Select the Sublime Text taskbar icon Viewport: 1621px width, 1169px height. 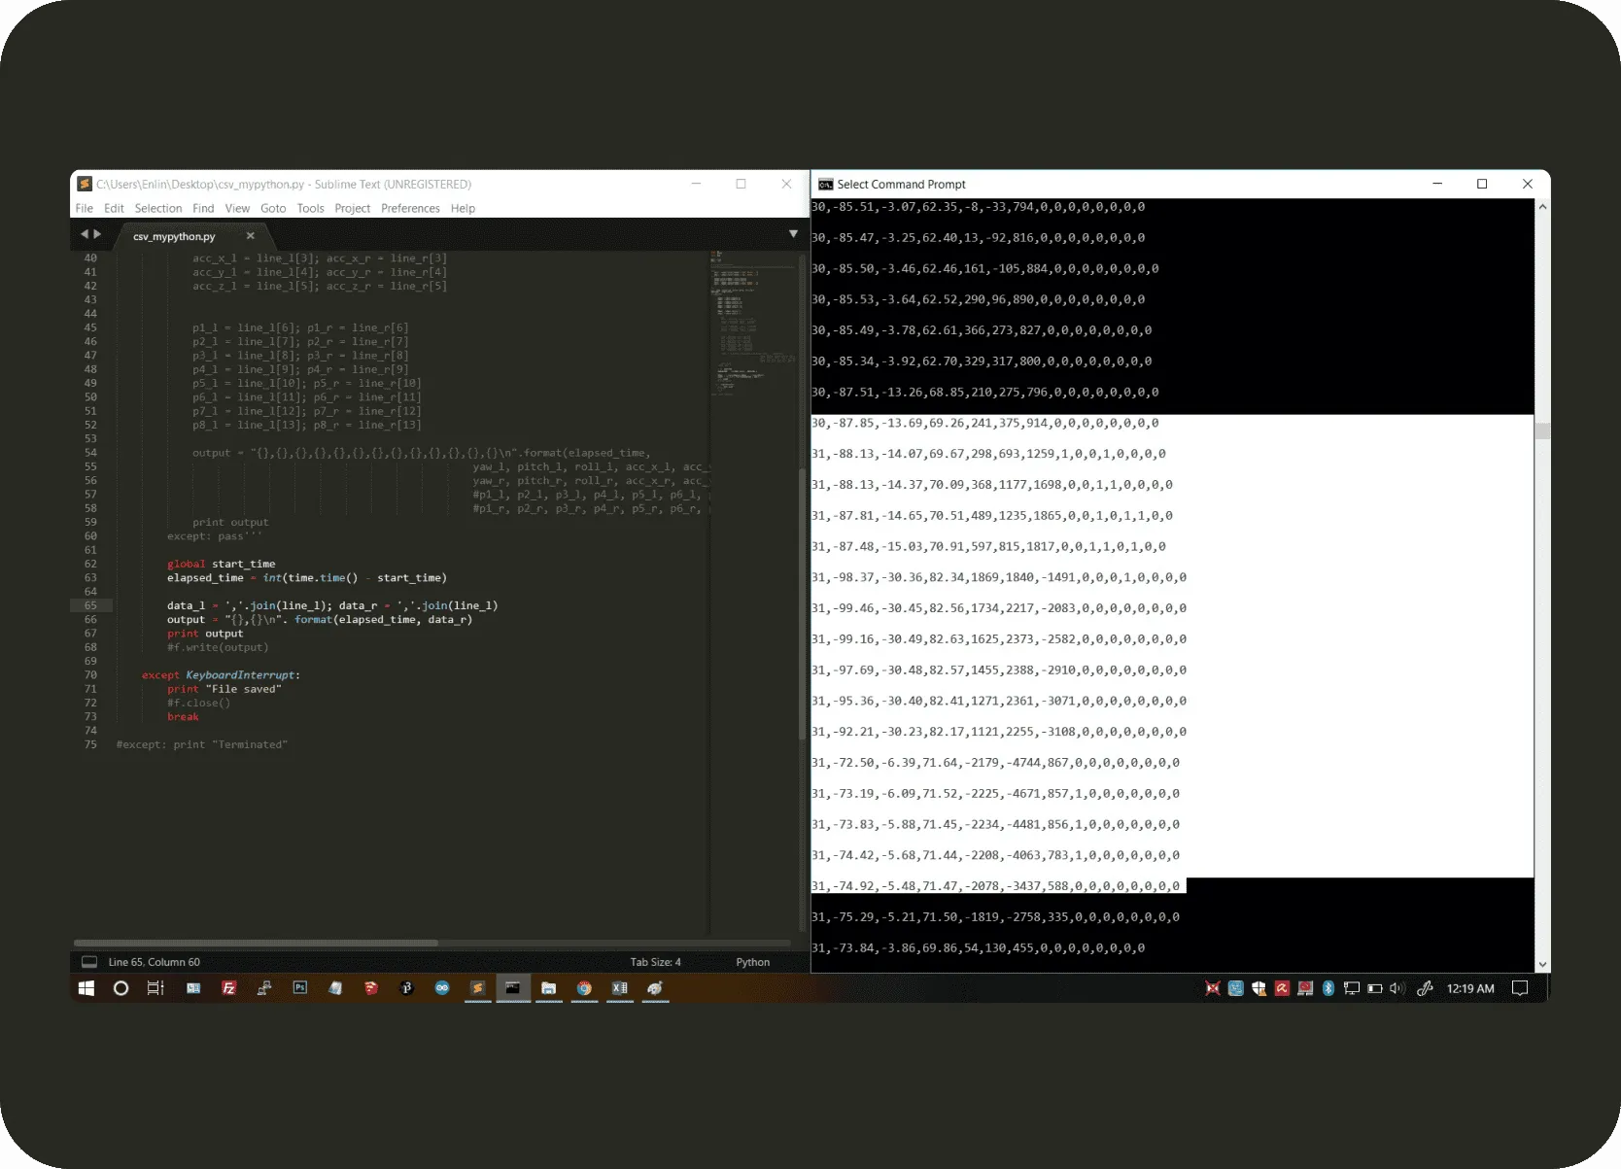click(477, 988)
